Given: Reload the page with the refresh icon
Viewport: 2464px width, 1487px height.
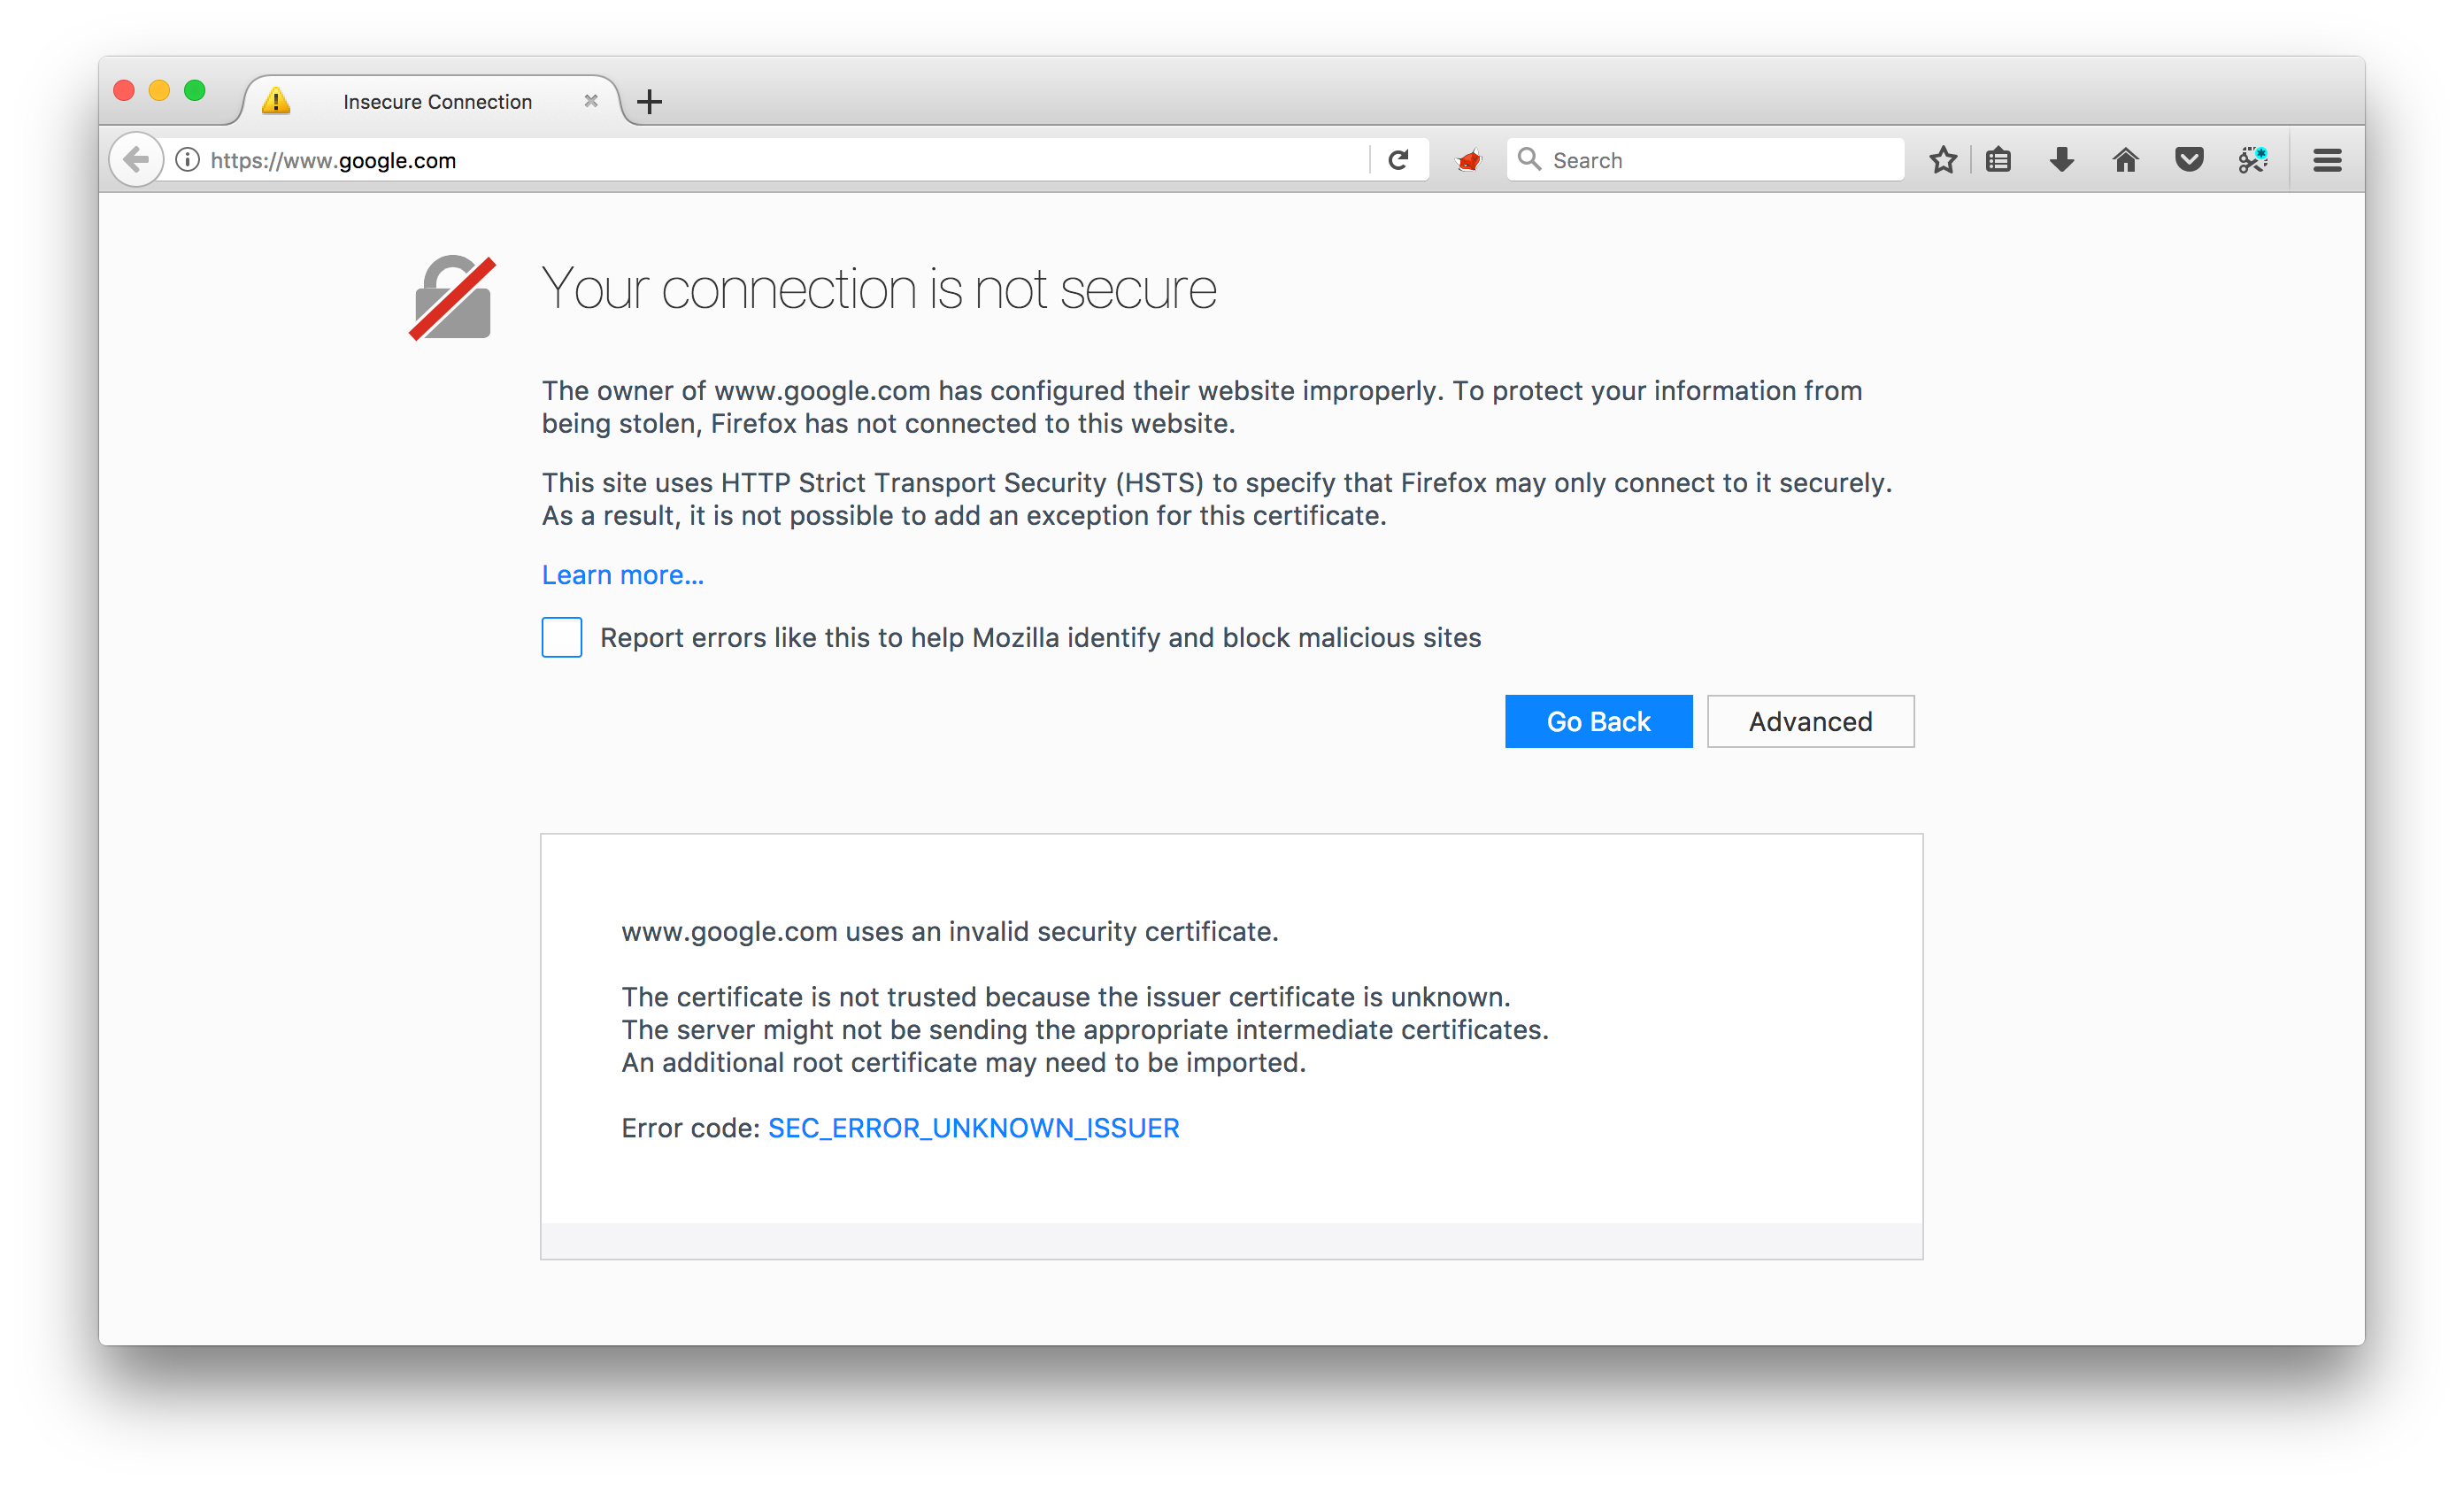Looking at the screenshot, I should tap(1398, 160).
